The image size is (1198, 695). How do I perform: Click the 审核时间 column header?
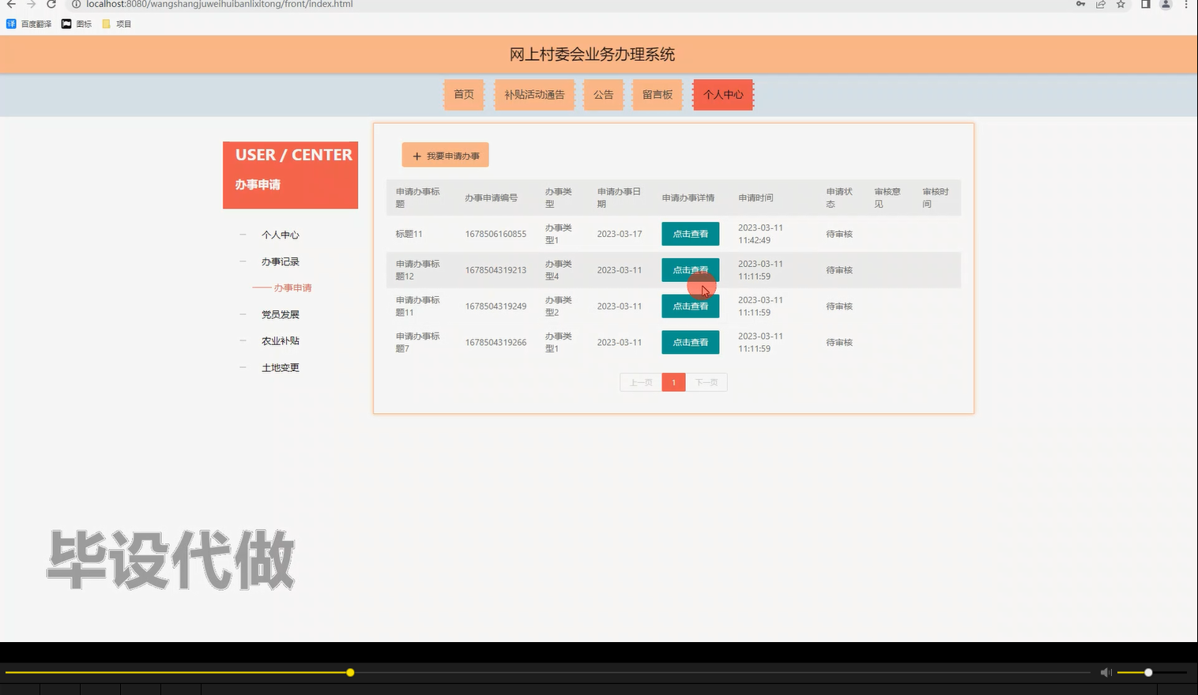tap(936, 198)
